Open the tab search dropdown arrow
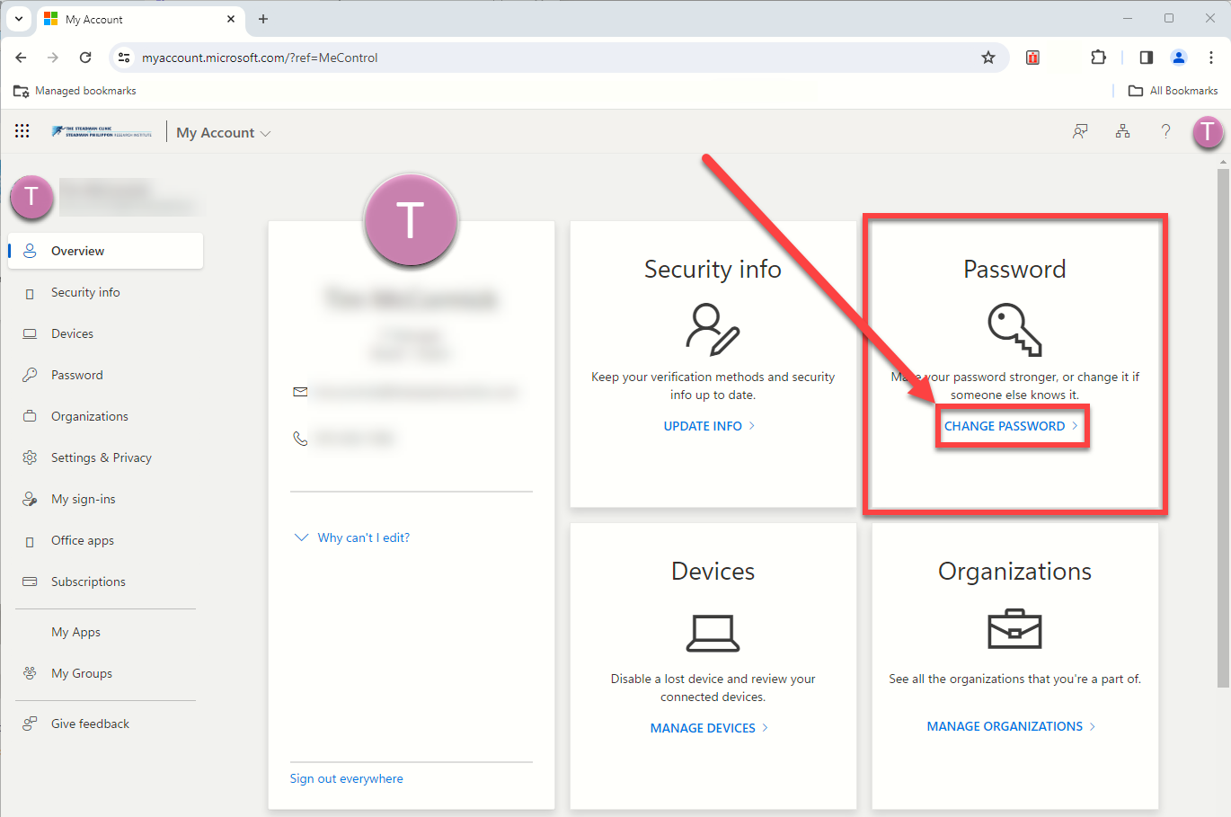 pos(19,19)
